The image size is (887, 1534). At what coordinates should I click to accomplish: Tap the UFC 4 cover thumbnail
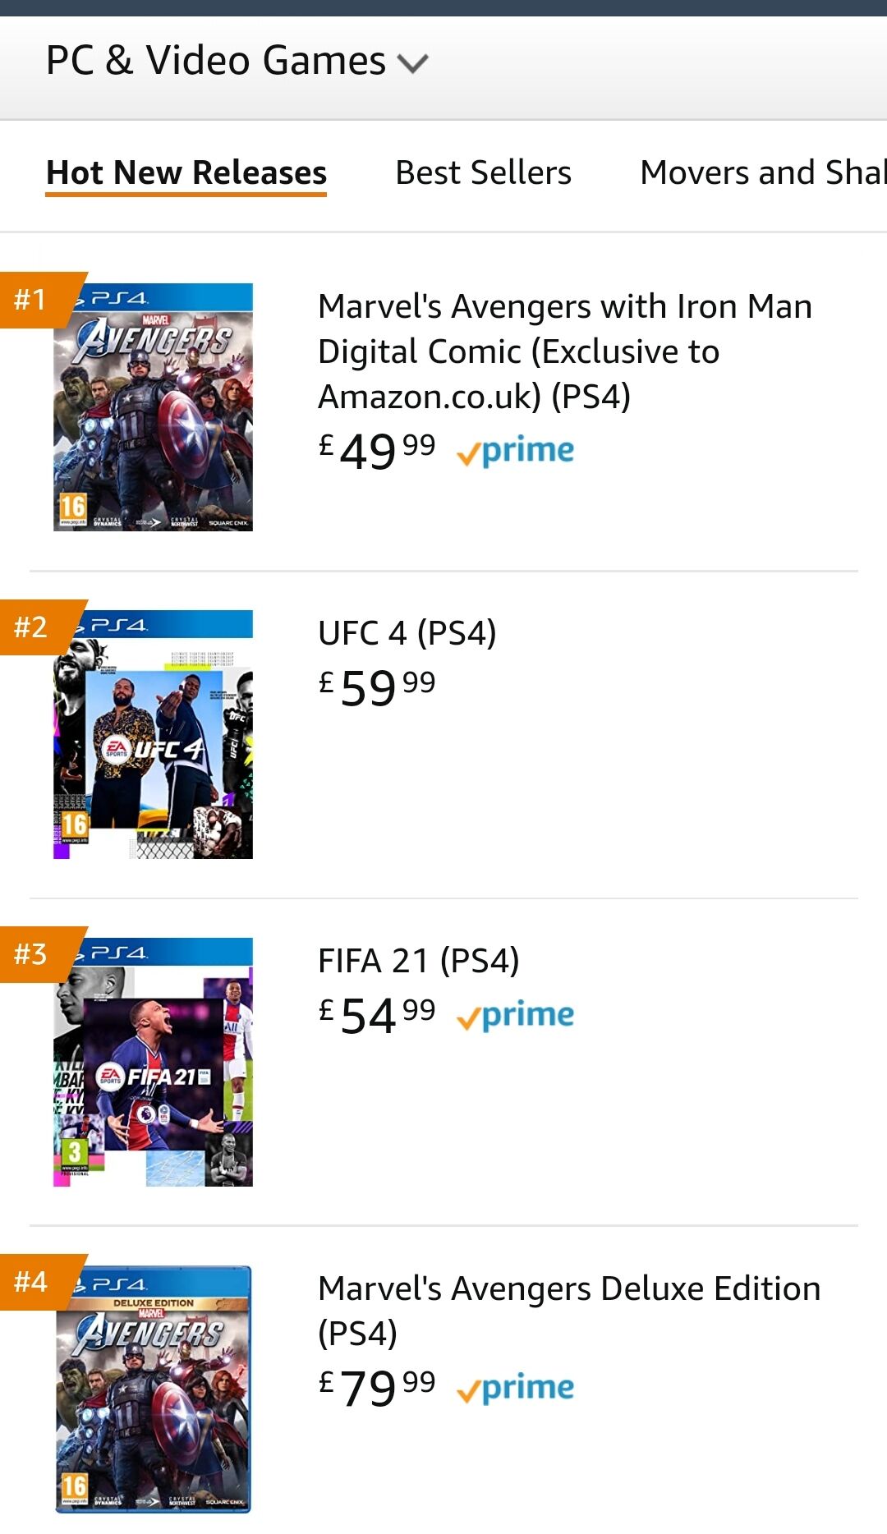pos(154,735)
